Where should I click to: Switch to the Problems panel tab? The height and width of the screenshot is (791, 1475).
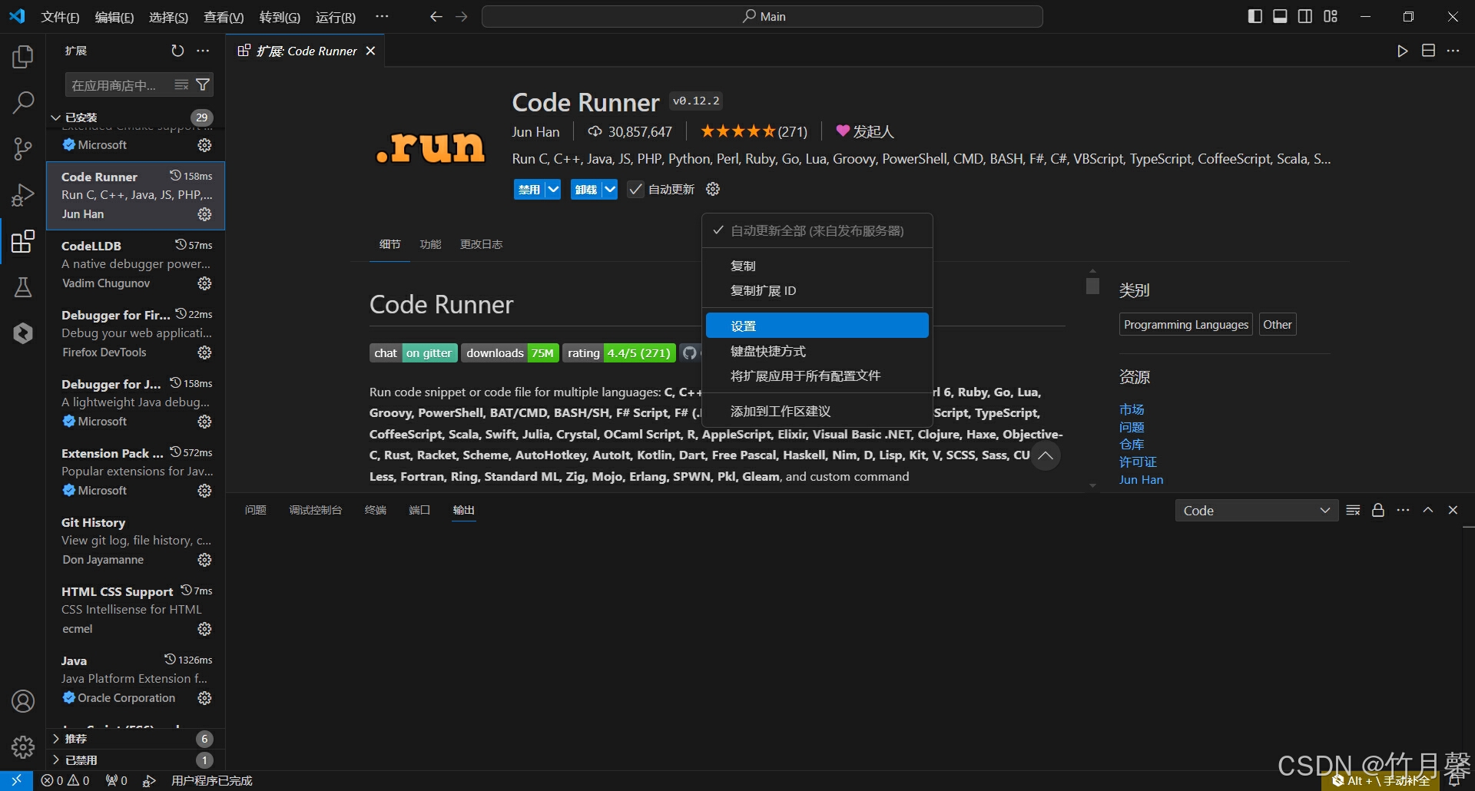(255, 510)
